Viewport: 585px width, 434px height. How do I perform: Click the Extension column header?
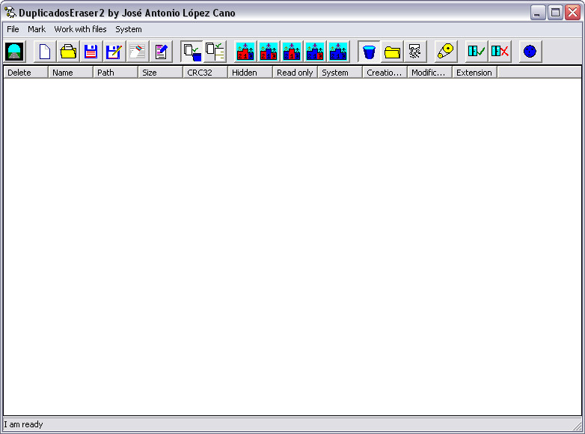point(474,73)
